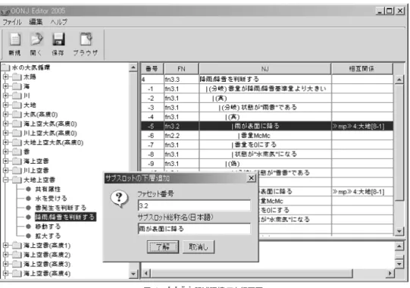Click the question mark icon in dialog

[120, 199]
